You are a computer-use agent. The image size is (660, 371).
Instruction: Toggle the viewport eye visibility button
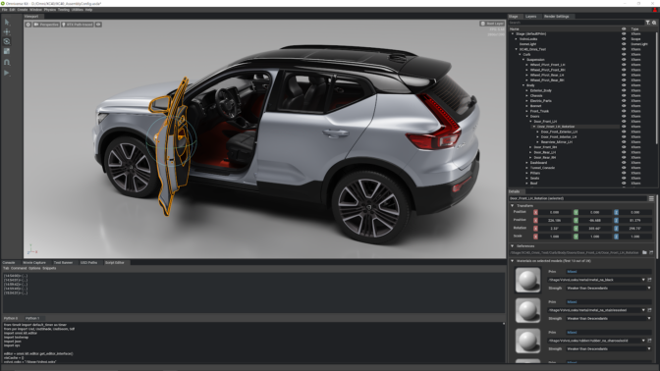98,25
